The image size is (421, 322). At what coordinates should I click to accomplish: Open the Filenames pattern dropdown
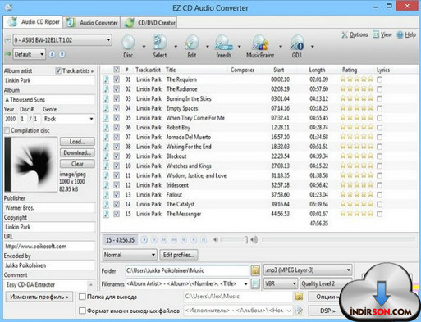tap(245, 284)
